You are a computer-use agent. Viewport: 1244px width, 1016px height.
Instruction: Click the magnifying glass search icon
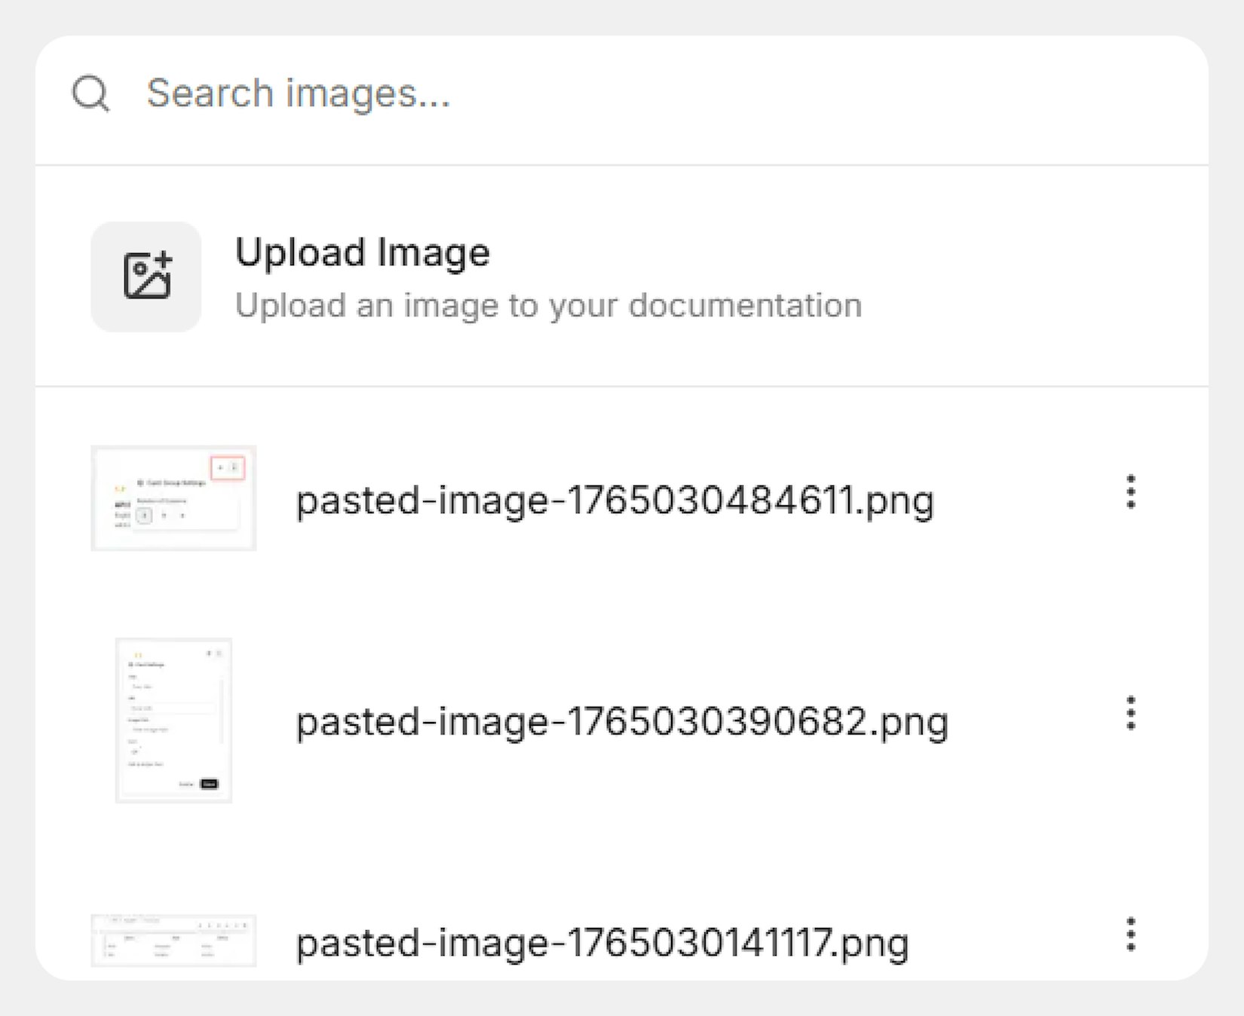90,94
